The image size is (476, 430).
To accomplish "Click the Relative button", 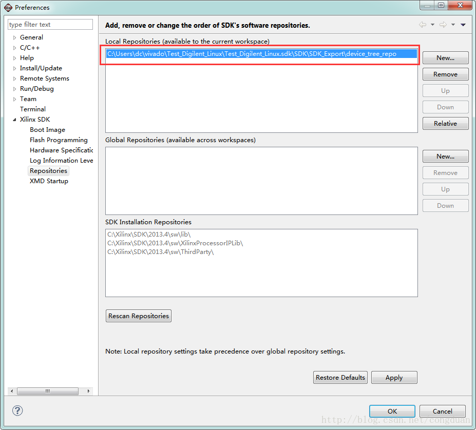I will click(445, 124).
